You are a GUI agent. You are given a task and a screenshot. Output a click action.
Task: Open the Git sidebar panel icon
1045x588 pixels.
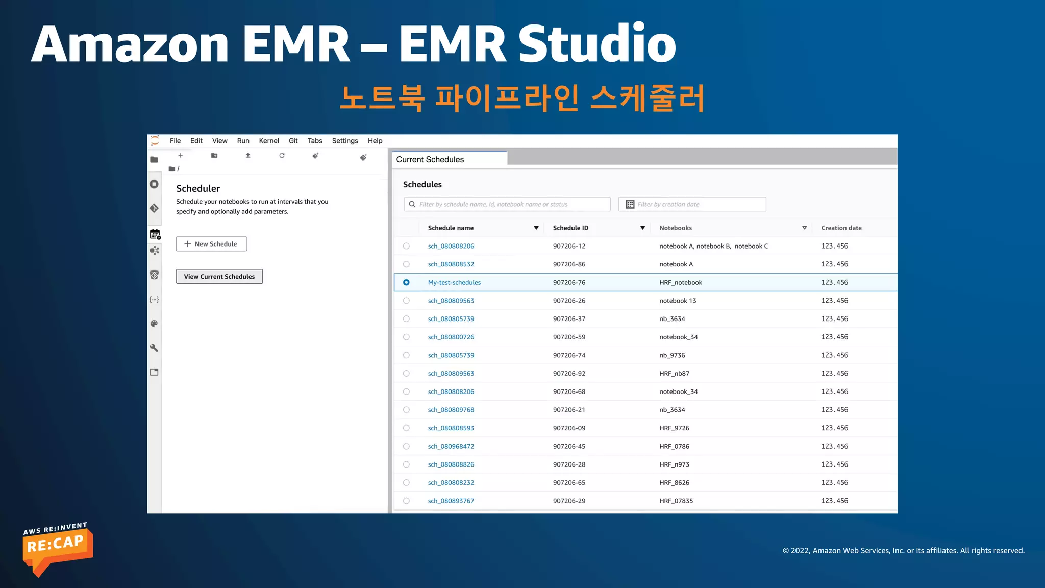click(x=154, y=208)
